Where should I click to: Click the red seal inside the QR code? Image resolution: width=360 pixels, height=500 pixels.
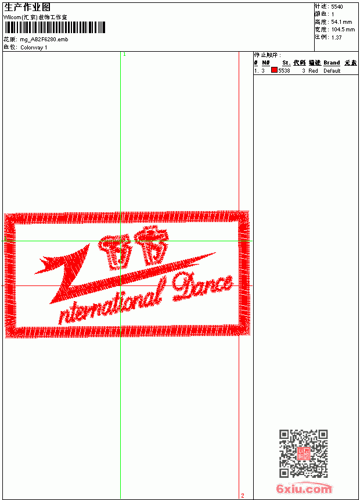point(304,453)
